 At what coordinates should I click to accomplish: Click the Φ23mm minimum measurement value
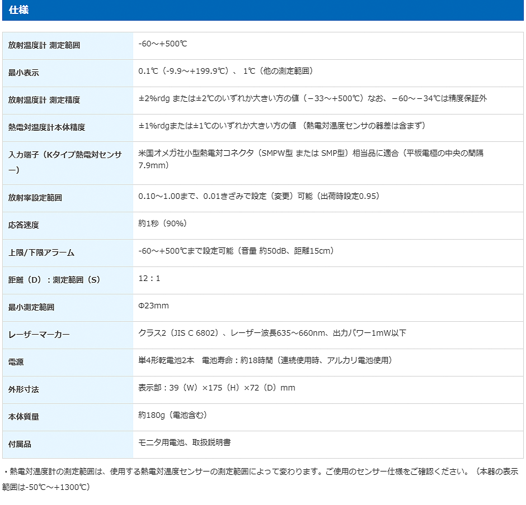(153, 306)
